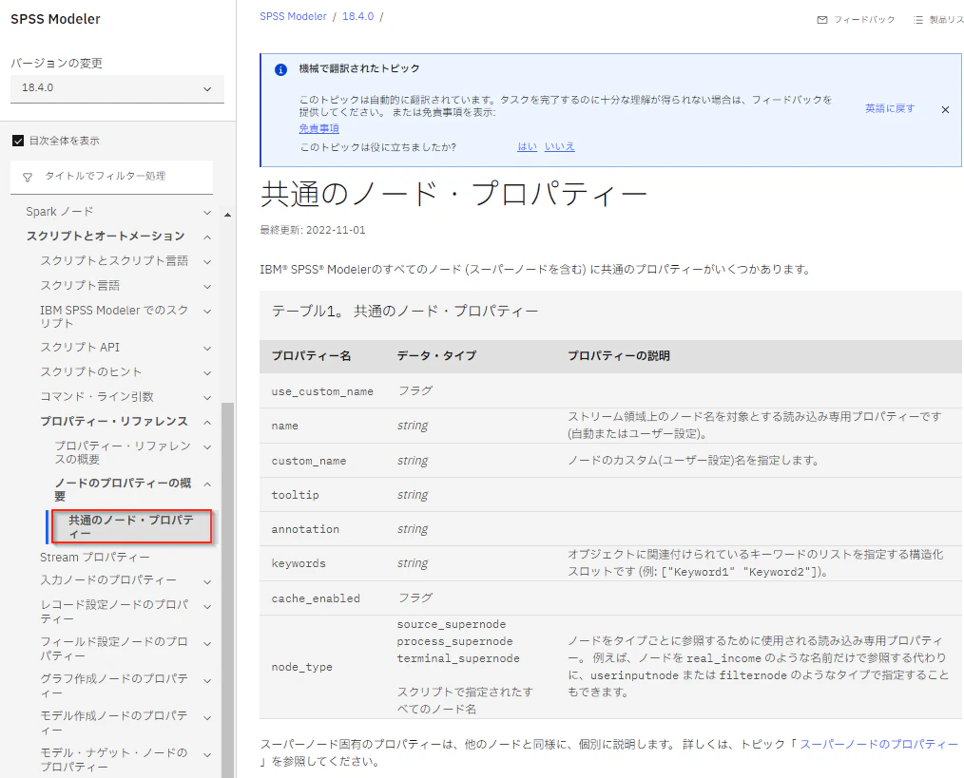Open the スクリプトのヒント tree item
The image size is (964, 778).
coord(91,371)
